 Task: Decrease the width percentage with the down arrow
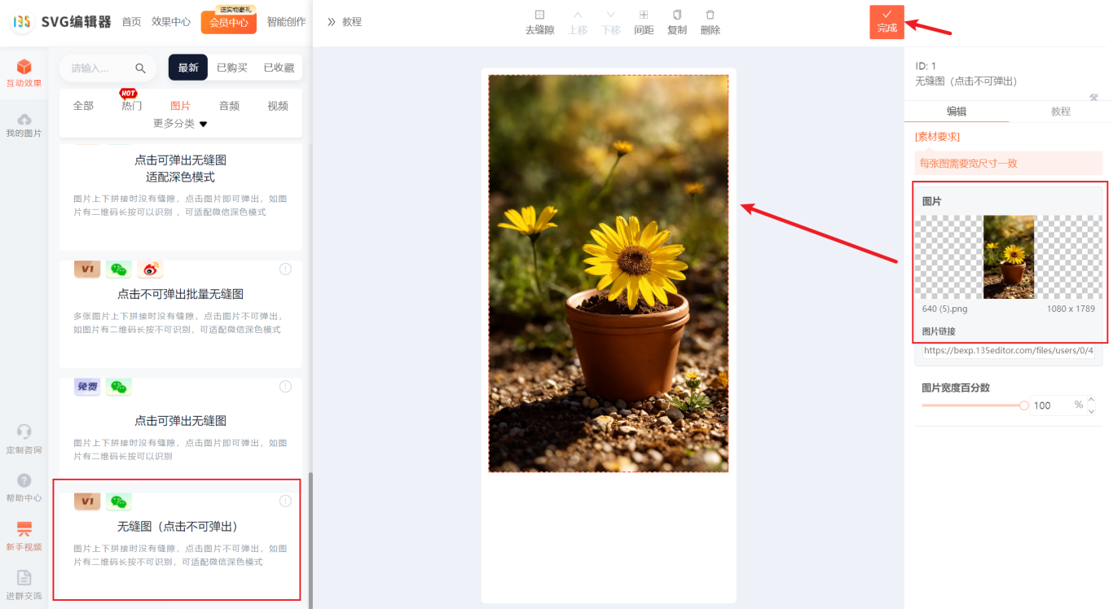[x=1092, y=411]
